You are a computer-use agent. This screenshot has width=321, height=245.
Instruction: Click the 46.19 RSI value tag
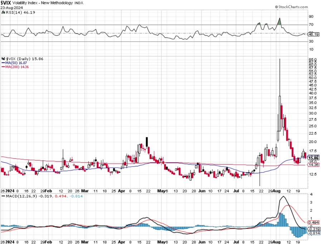coord(313,34)
